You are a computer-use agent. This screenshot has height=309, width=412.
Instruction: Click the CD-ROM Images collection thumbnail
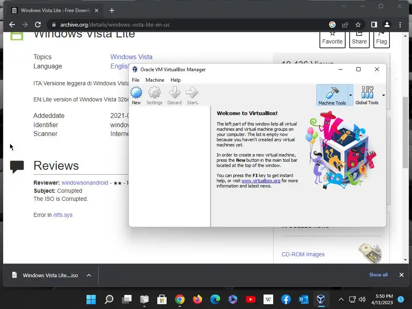click(x=370, y=253)
